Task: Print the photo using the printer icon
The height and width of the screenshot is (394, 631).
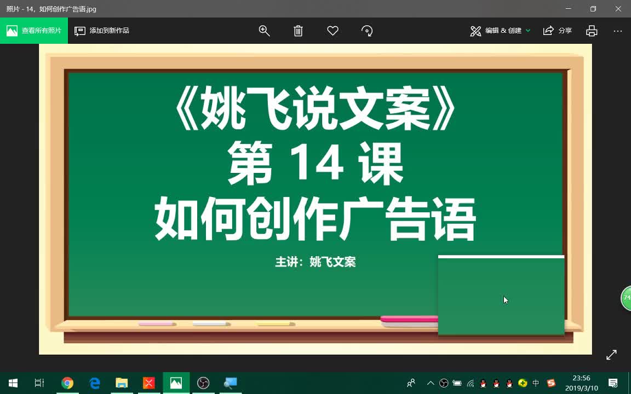Action: point(592,31)
